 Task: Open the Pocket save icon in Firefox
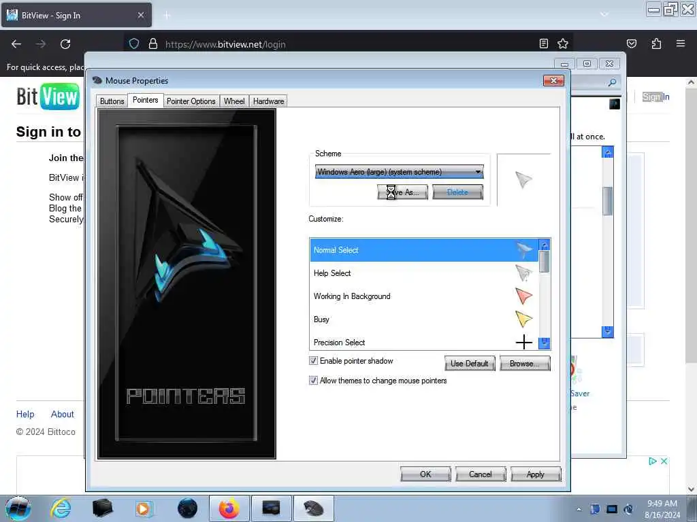pos(631,43)
